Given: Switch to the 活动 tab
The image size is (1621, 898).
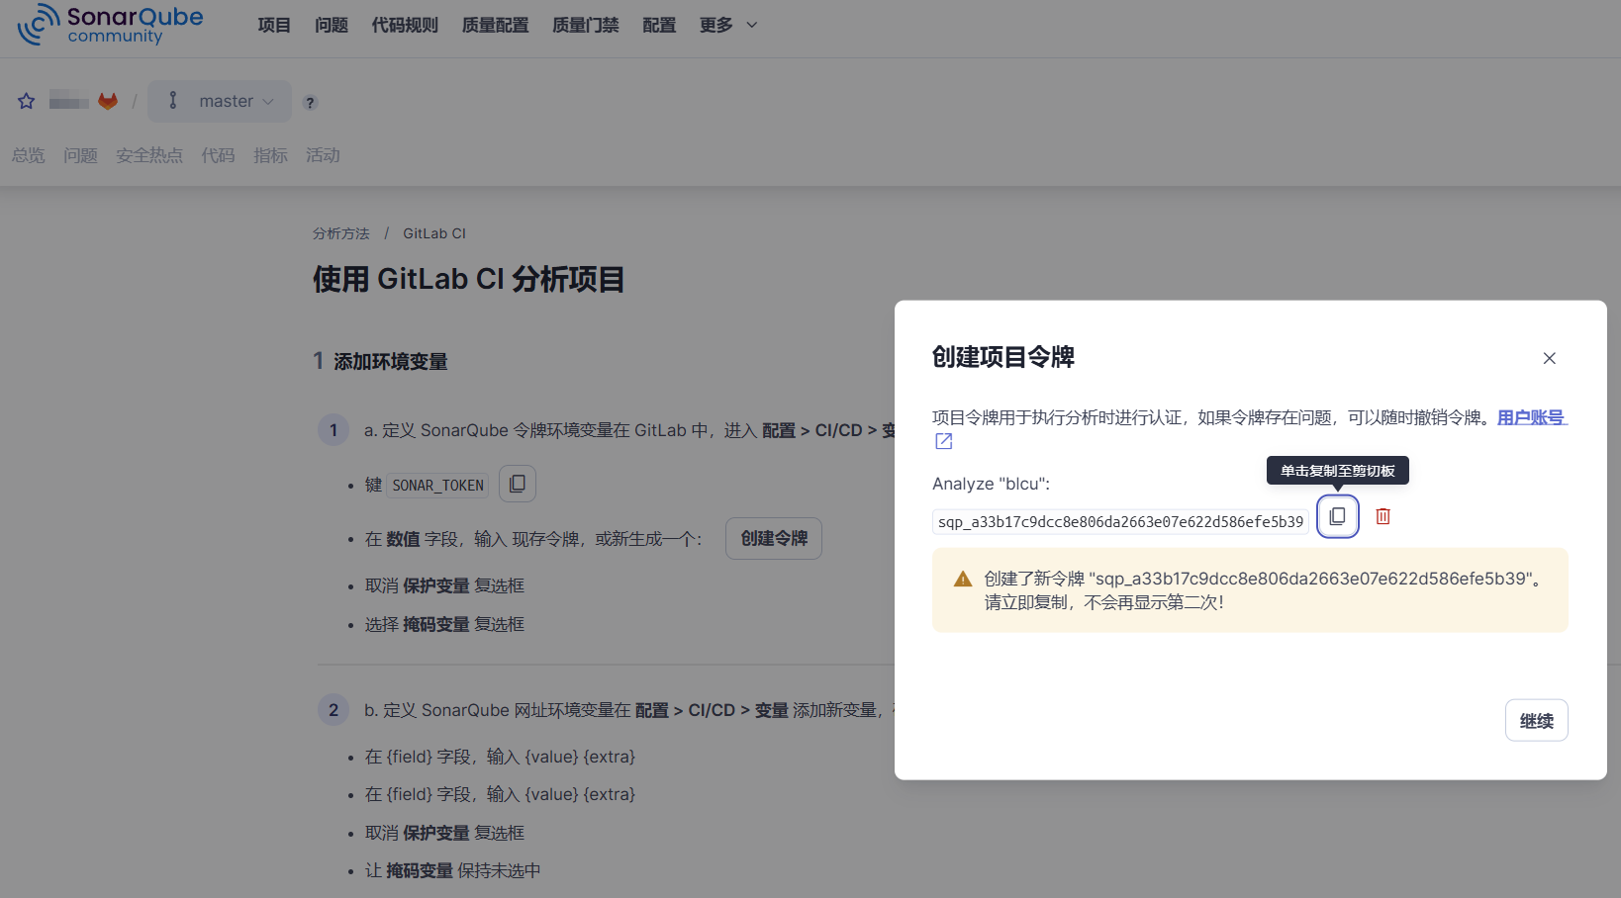Looking at the screenshot, I should (323, 155).
